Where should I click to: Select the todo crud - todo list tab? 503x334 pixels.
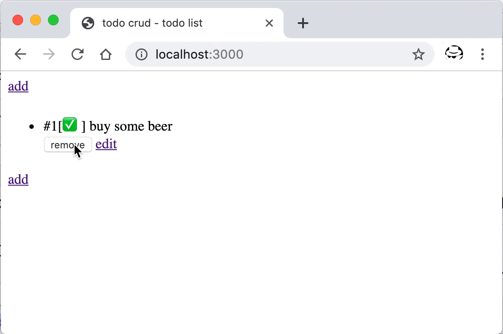pos(152,23)
